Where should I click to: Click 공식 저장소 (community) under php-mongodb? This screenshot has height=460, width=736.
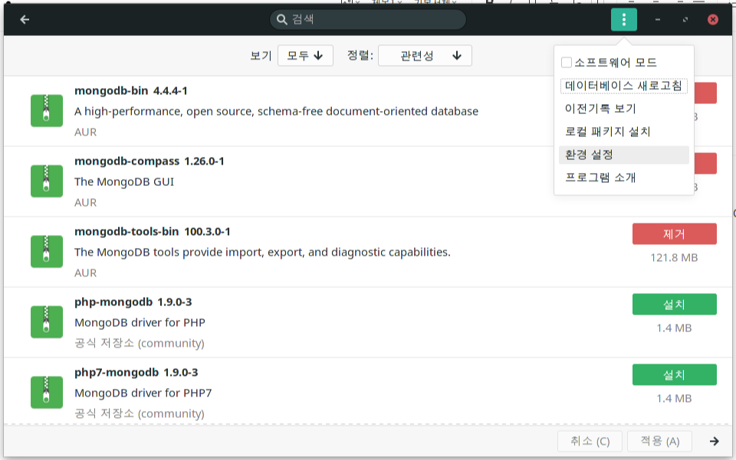pyautogui.click(x=140, y=344)
